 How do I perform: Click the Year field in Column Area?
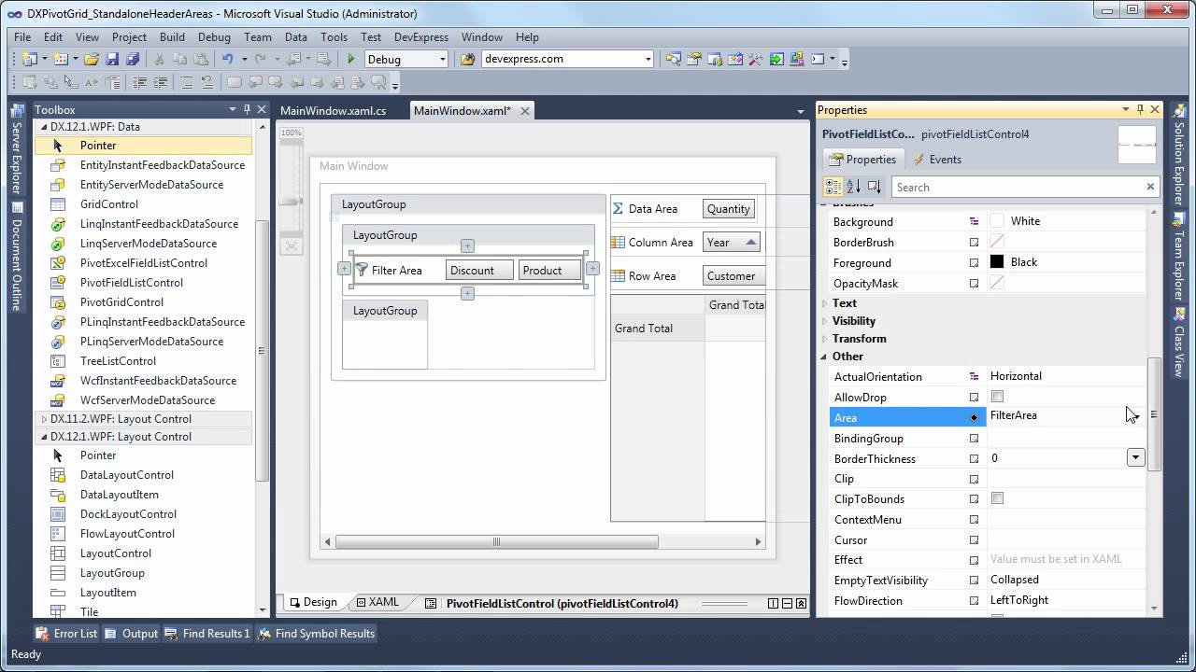[732, 243]
